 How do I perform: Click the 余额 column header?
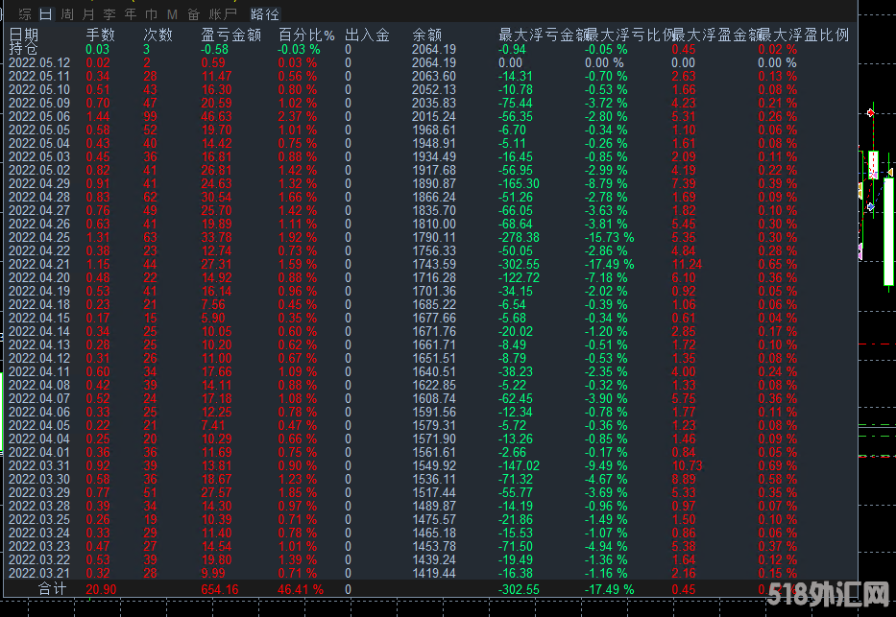pos(427,36)
